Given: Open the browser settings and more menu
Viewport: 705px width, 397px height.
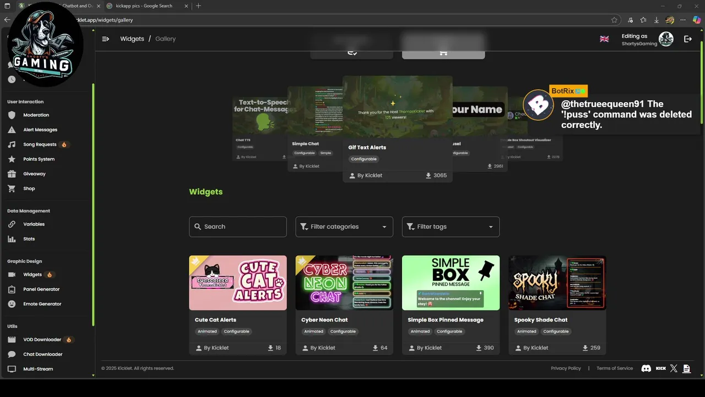Looking at the screenshot, I should 684,20.
